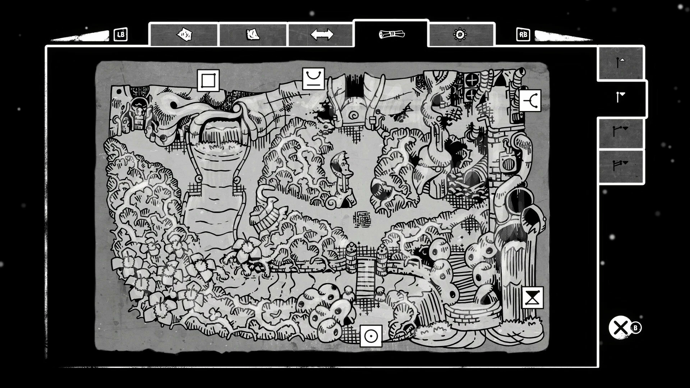Click the curved bowl symbol marker
This screenshot has width=690, height=388.
pyautogui.click(x=313, y=79)
